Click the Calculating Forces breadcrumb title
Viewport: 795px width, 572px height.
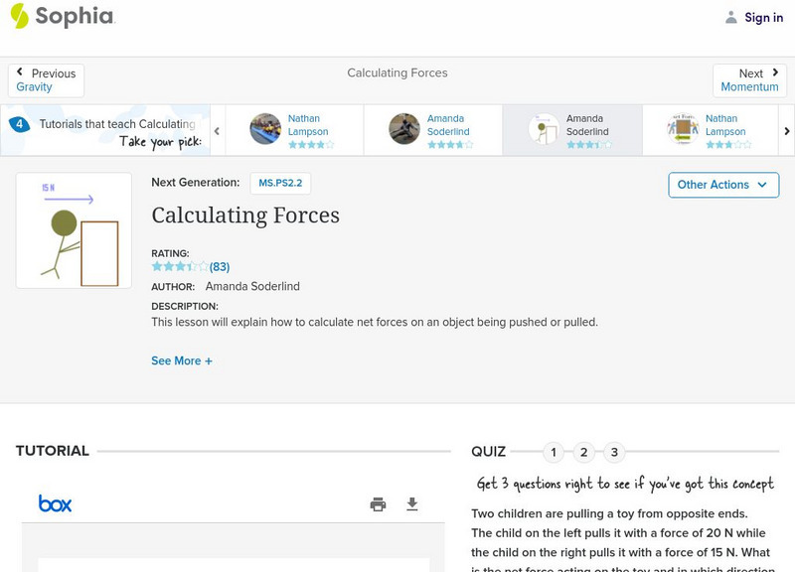[397, 72]
